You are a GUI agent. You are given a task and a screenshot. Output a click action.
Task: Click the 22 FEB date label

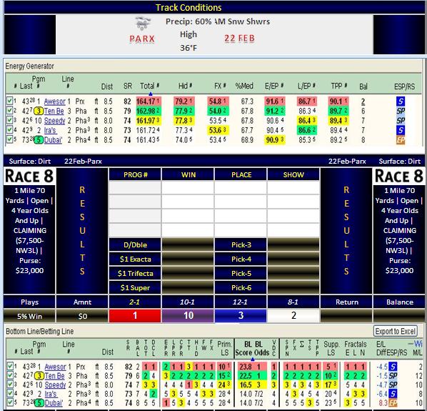coord(240,38)
